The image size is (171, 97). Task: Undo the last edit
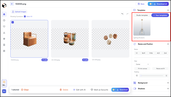[122, 14]
